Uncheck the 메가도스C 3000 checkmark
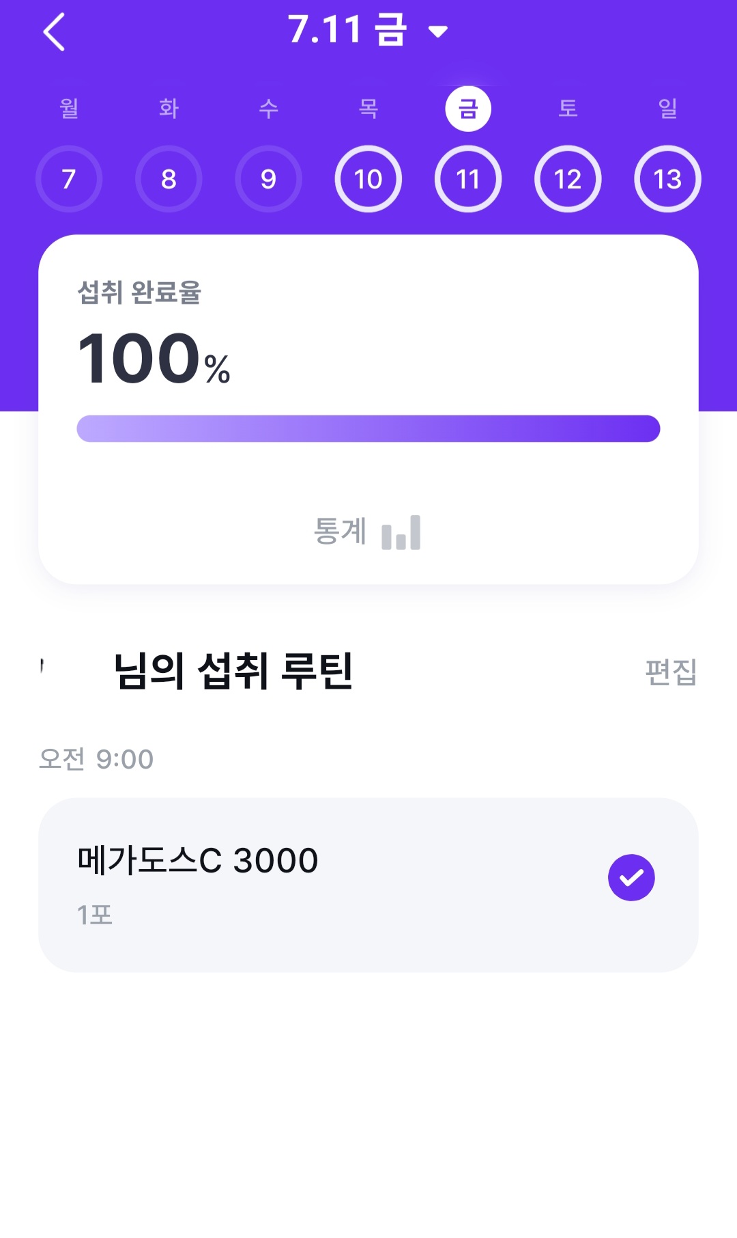This screenshot has width=737, height=1238. coord(631,877)
